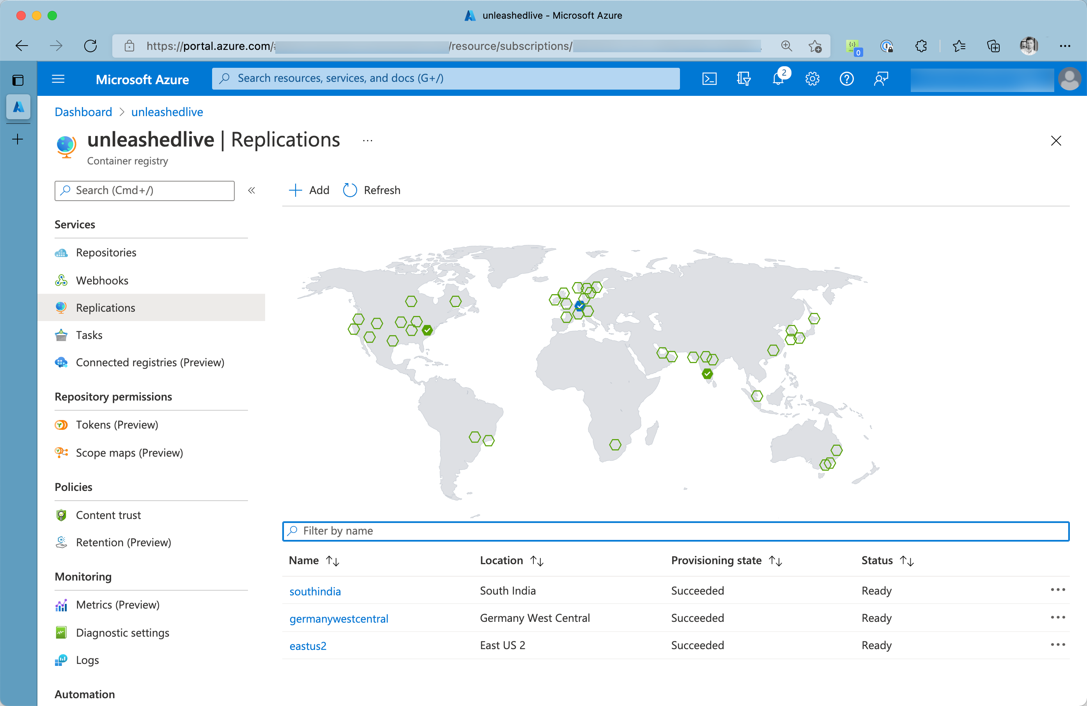
Task: Click the help question mark icon
Action: [x=846, y=79]
